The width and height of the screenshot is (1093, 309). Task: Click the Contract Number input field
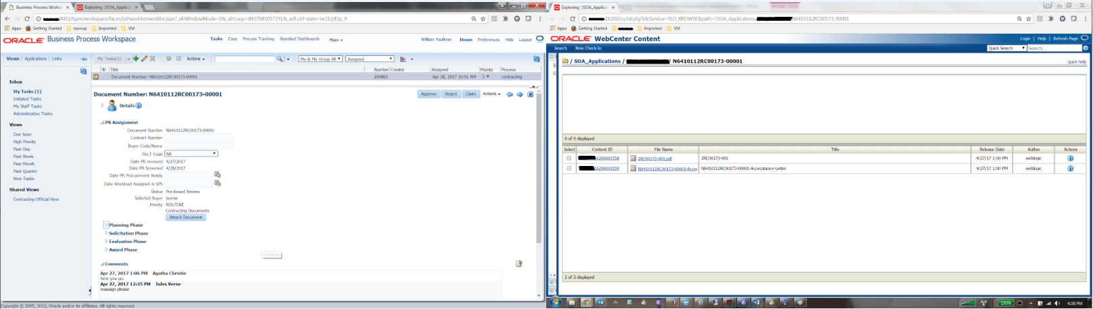point(199,138)
